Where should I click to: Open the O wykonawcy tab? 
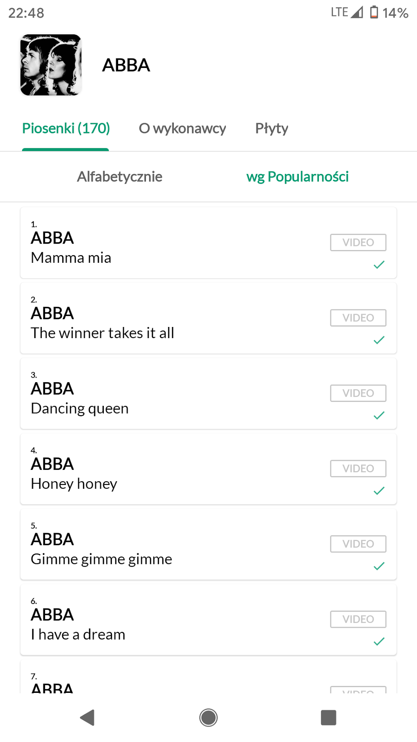pyautogui.click(x=182, y=129)
